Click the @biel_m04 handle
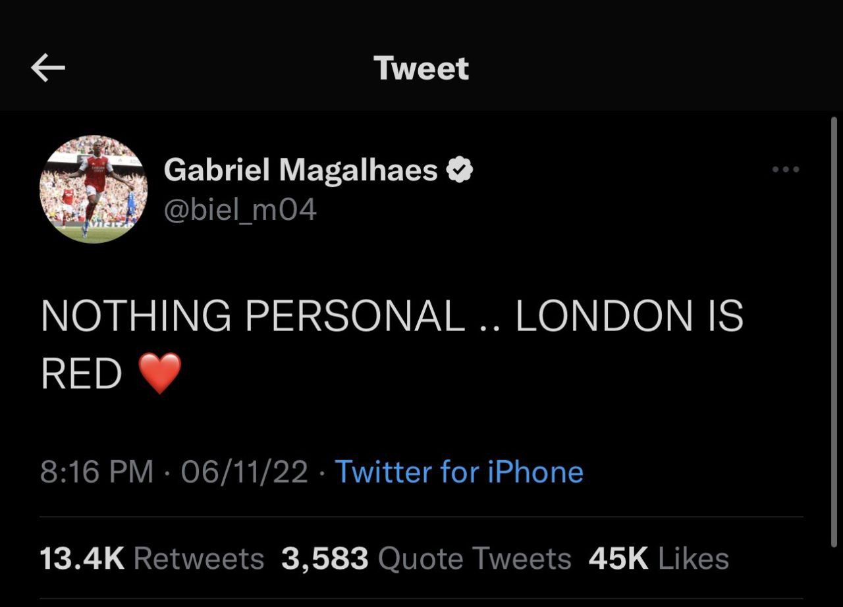This screenshot has width=843, height=607. pos(240,210)
